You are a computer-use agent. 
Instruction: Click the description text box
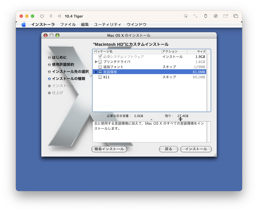point(149,132)
